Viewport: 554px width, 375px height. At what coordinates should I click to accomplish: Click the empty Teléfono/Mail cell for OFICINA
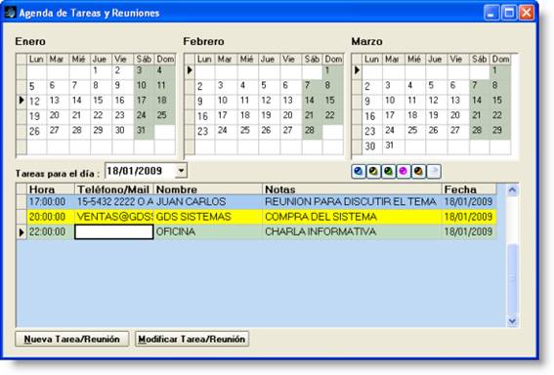pyautogui.click(x=114, y=232)
